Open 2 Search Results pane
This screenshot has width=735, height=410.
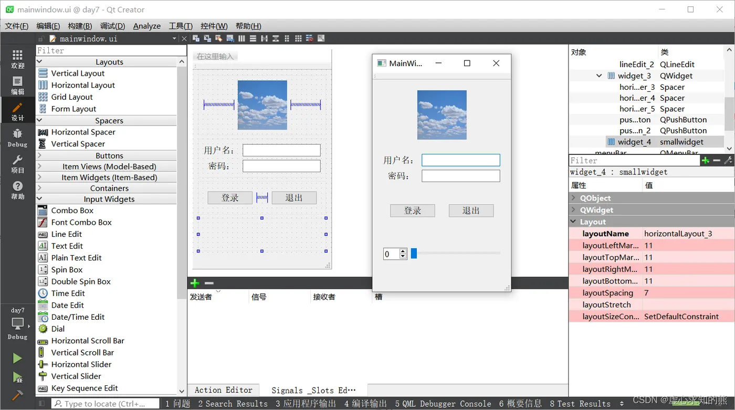point(233,403)
